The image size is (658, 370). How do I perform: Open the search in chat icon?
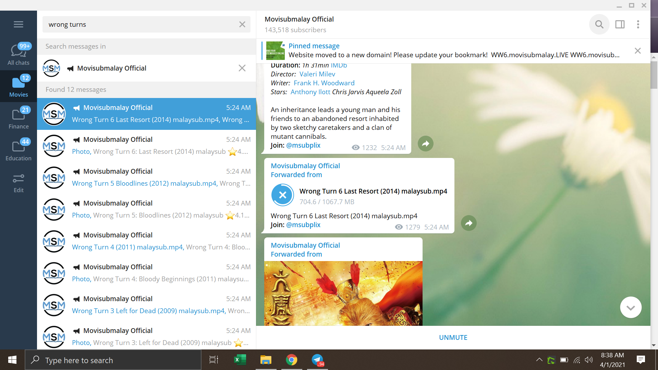point(599,24)
